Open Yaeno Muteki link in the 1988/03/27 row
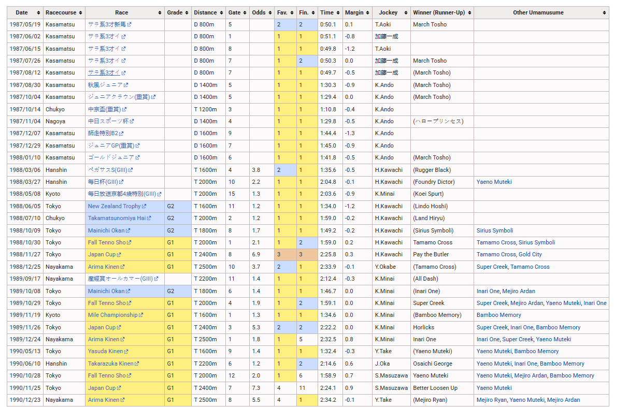This screenshot has height=407, width=628. click(494, 182)
